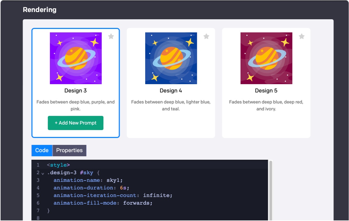Open the Design 4 planet preview image
Viewport: 349px width, 221px height.
coord(171,58)
